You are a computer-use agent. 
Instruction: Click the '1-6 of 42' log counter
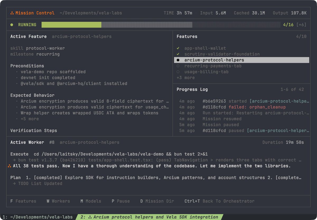(x=292, y=89)
